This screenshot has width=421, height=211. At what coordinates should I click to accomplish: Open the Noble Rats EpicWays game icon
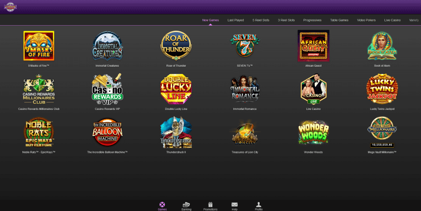[39, 132]
